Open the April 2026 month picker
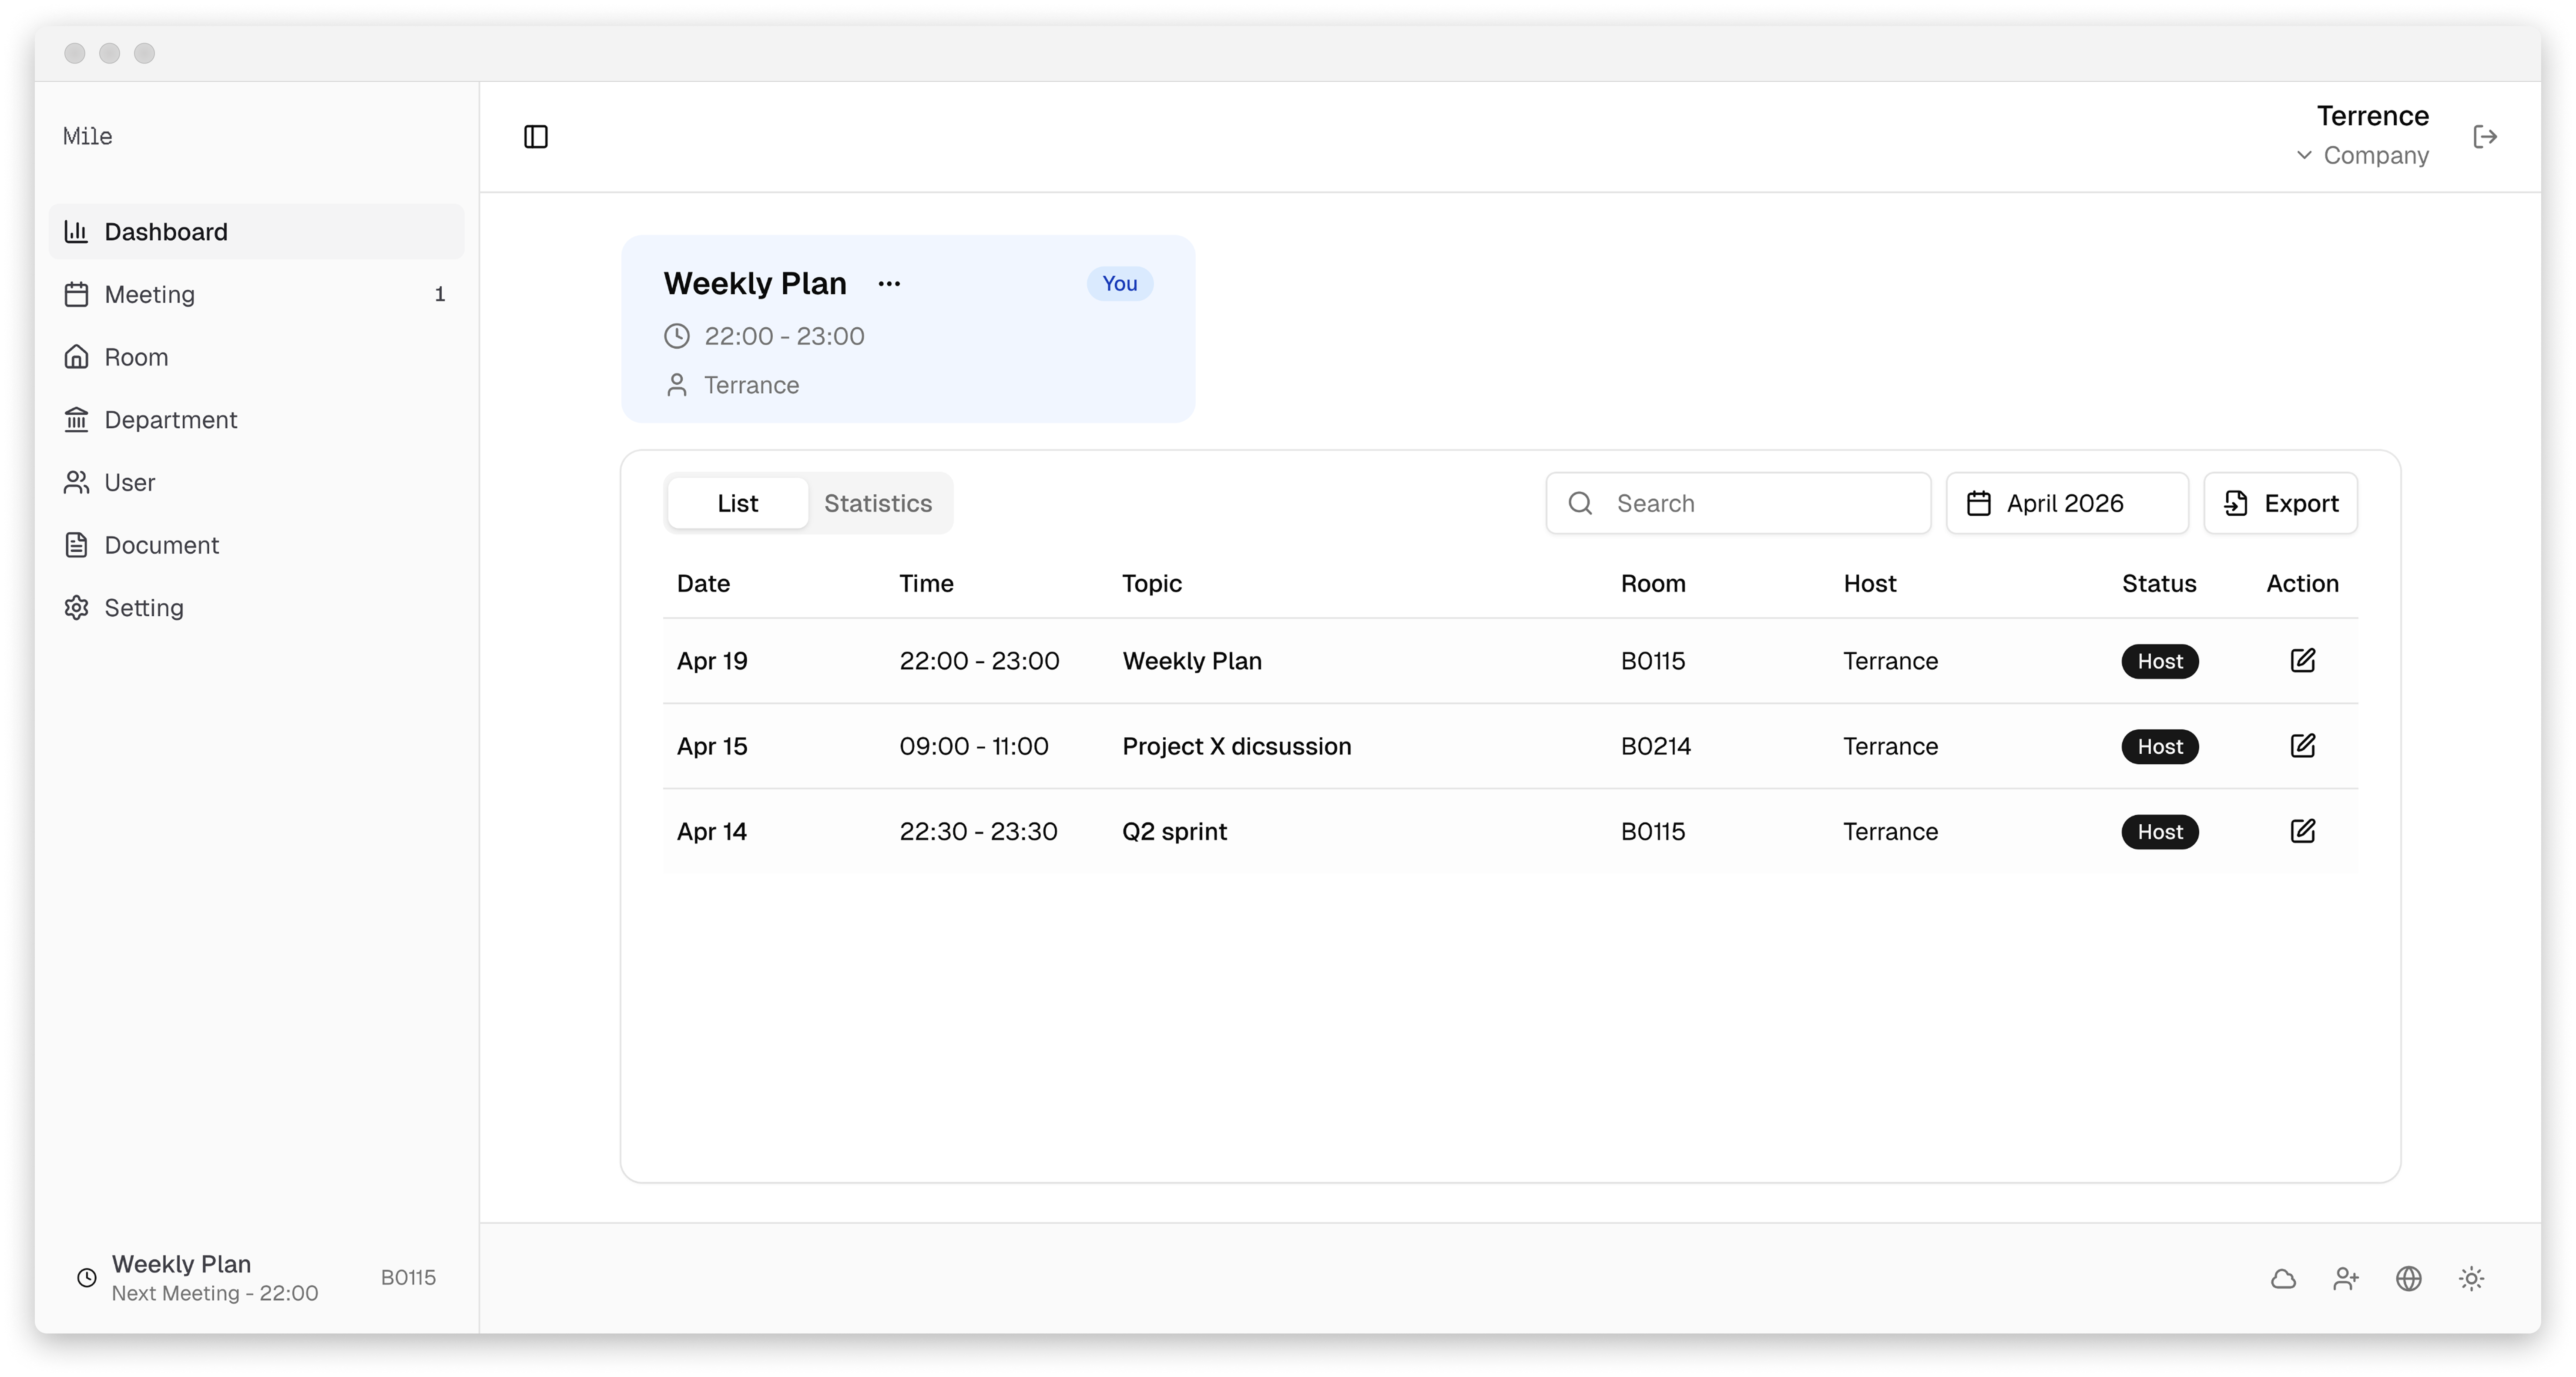Image resolution: width=2576 pixels, height=1377 pixels. 2067,503
